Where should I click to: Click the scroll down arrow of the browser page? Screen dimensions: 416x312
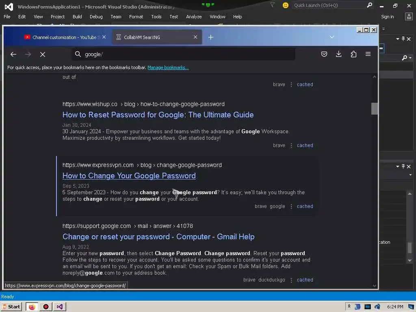(374, 286)
